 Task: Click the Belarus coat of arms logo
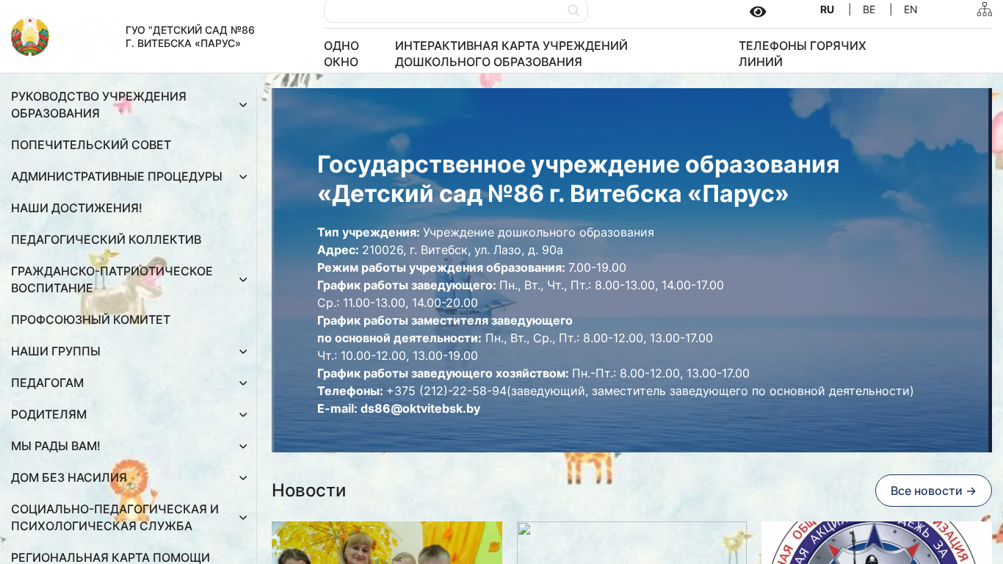pos(30,37)
